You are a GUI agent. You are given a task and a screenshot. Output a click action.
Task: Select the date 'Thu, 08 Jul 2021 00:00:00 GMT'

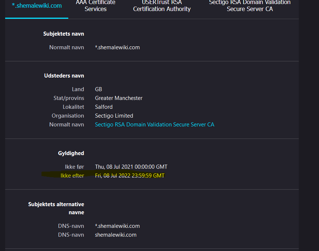(131, 167)
